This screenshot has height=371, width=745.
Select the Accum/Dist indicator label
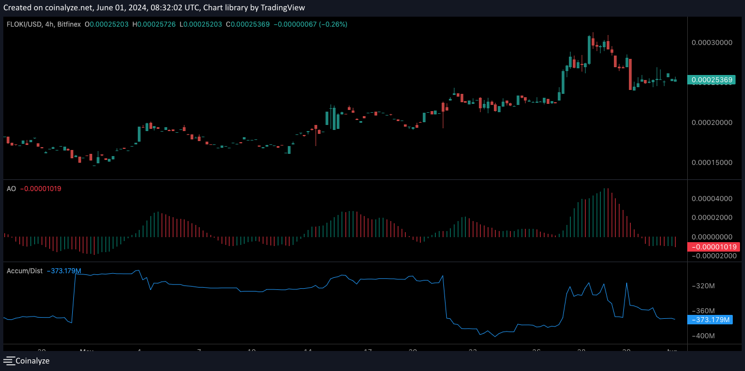(x=25, y=271)
